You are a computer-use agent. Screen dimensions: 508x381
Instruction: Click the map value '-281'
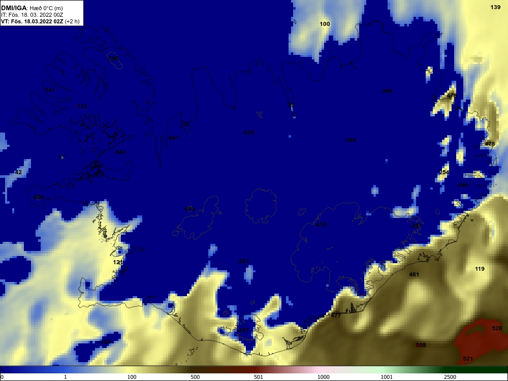(x=416, y=226)
